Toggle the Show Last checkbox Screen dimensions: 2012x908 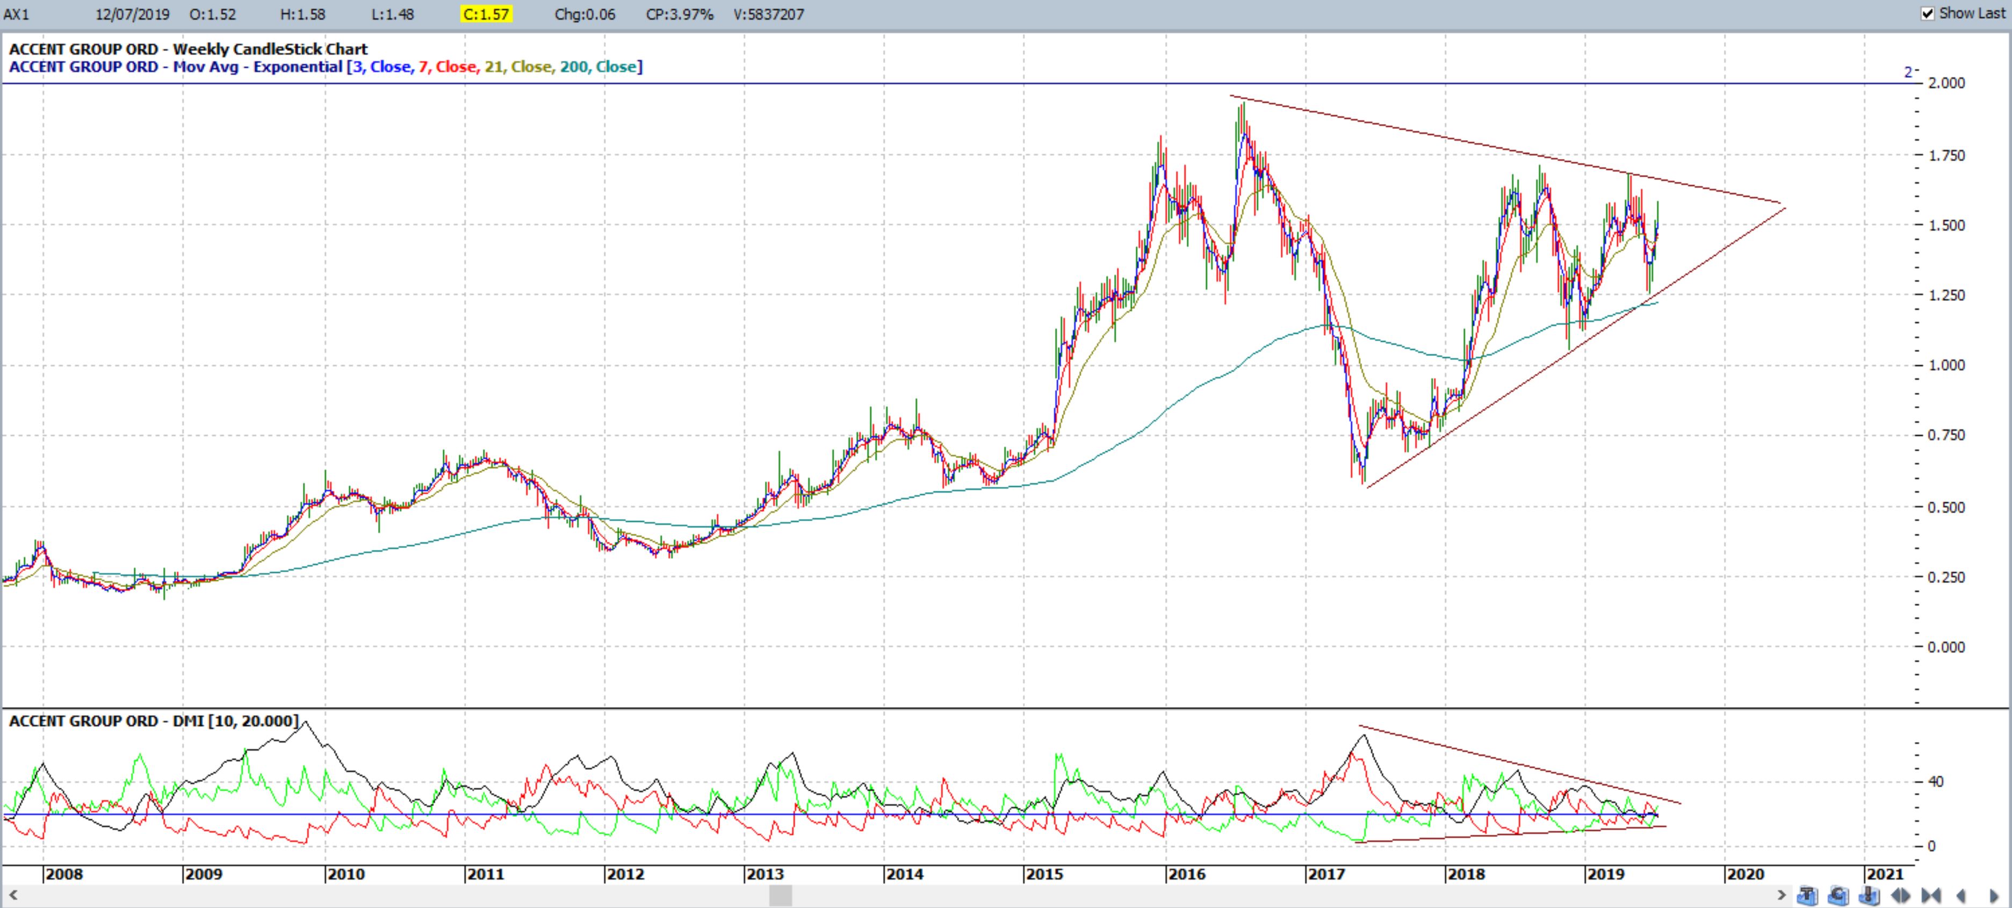(1928, 13)
